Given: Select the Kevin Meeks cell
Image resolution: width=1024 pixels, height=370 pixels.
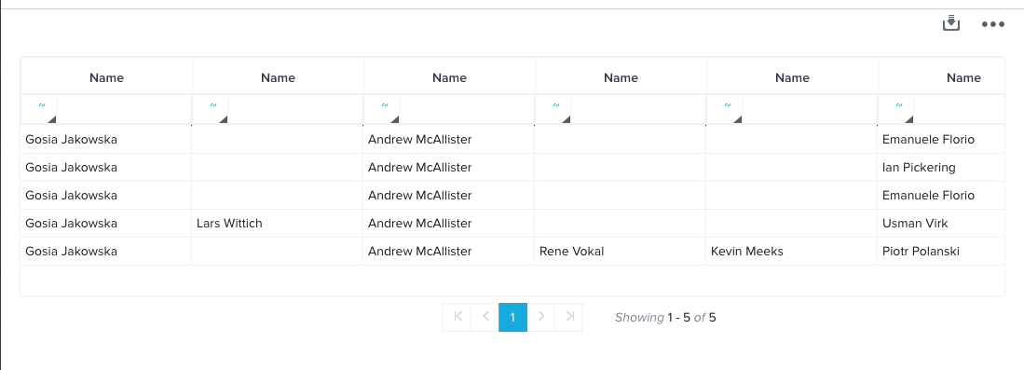Looking at the screenshot, I should coord(791,251).
